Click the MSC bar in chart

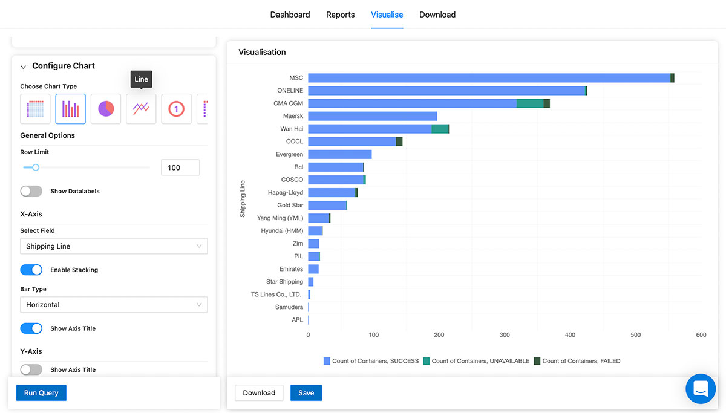(491, 78)
